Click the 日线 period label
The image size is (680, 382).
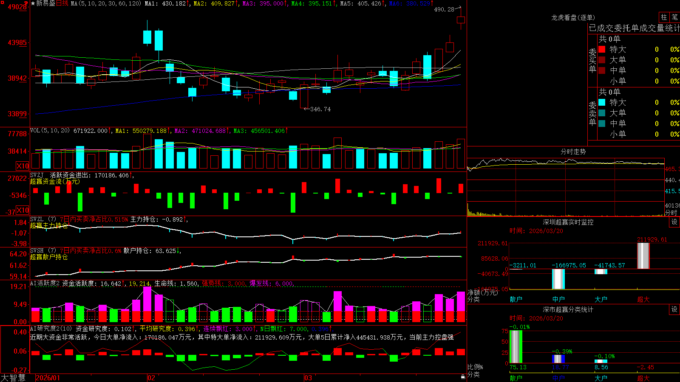pyautogui.click(x=62, y=3)
